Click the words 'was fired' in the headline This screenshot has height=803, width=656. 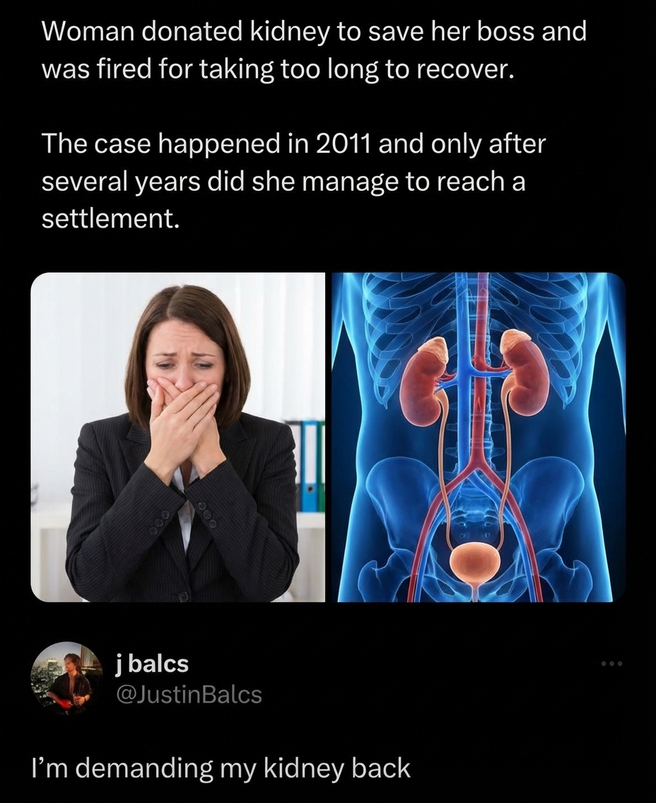coord(96,70)
